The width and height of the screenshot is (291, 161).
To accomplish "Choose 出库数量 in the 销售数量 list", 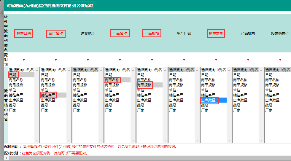I will click(x=208, y=100).
